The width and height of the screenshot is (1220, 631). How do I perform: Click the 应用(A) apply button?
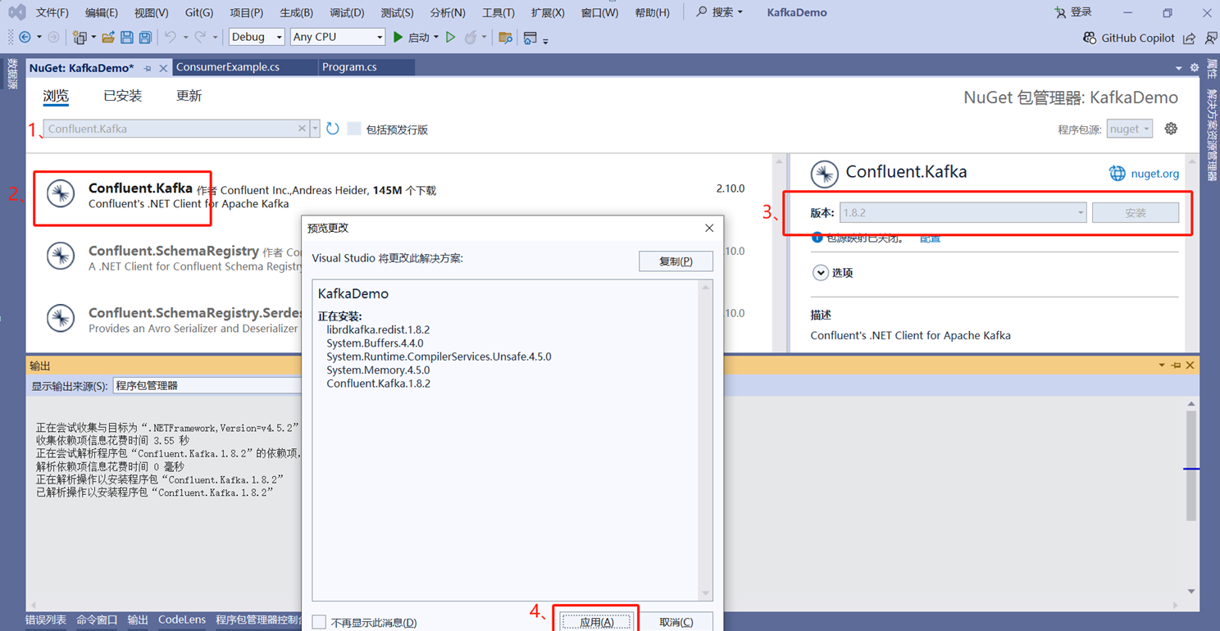pos(596,622)
